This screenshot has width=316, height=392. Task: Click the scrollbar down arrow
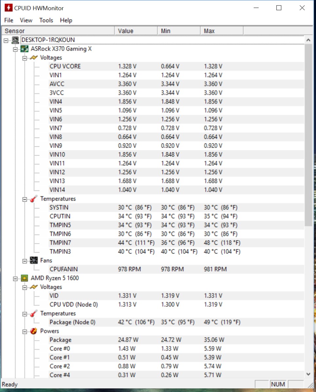point(308,374)
